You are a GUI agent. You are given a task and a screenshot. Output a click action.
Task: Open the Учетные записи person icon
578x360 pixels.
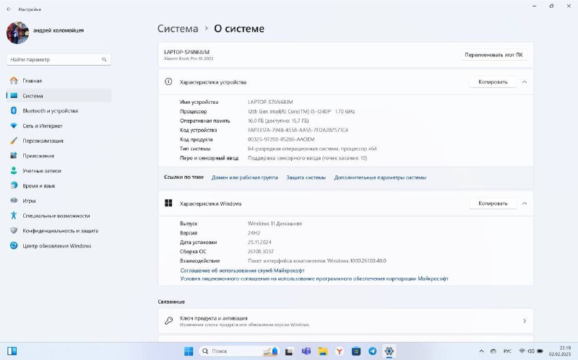14,170
